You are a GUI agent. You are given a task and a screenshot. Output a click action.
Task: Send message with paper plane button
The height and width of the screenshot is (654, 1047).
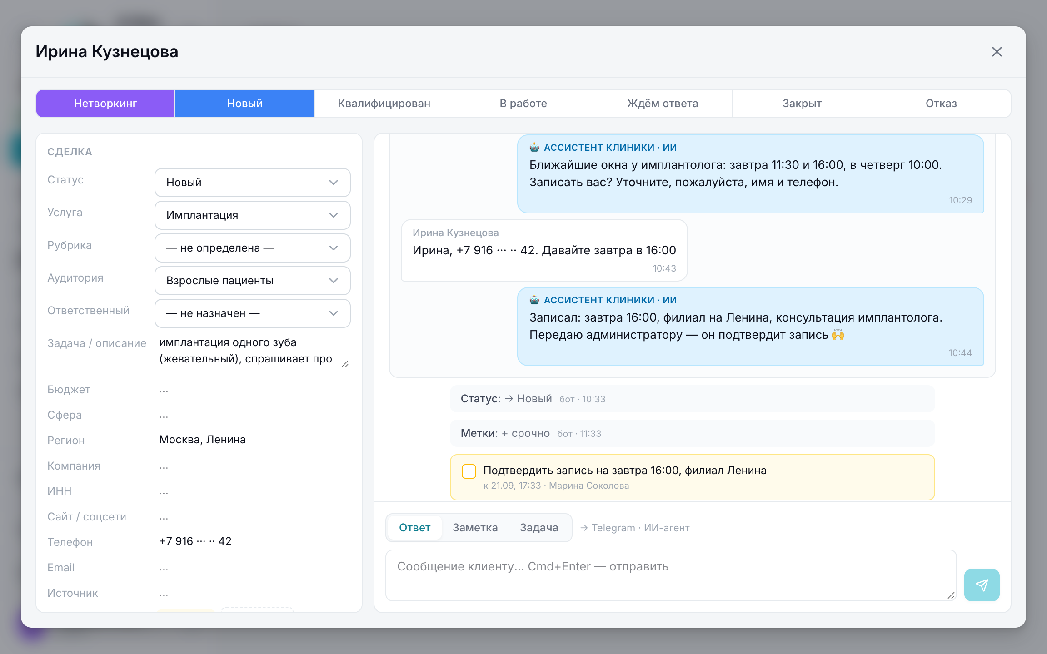pos(982,585)
